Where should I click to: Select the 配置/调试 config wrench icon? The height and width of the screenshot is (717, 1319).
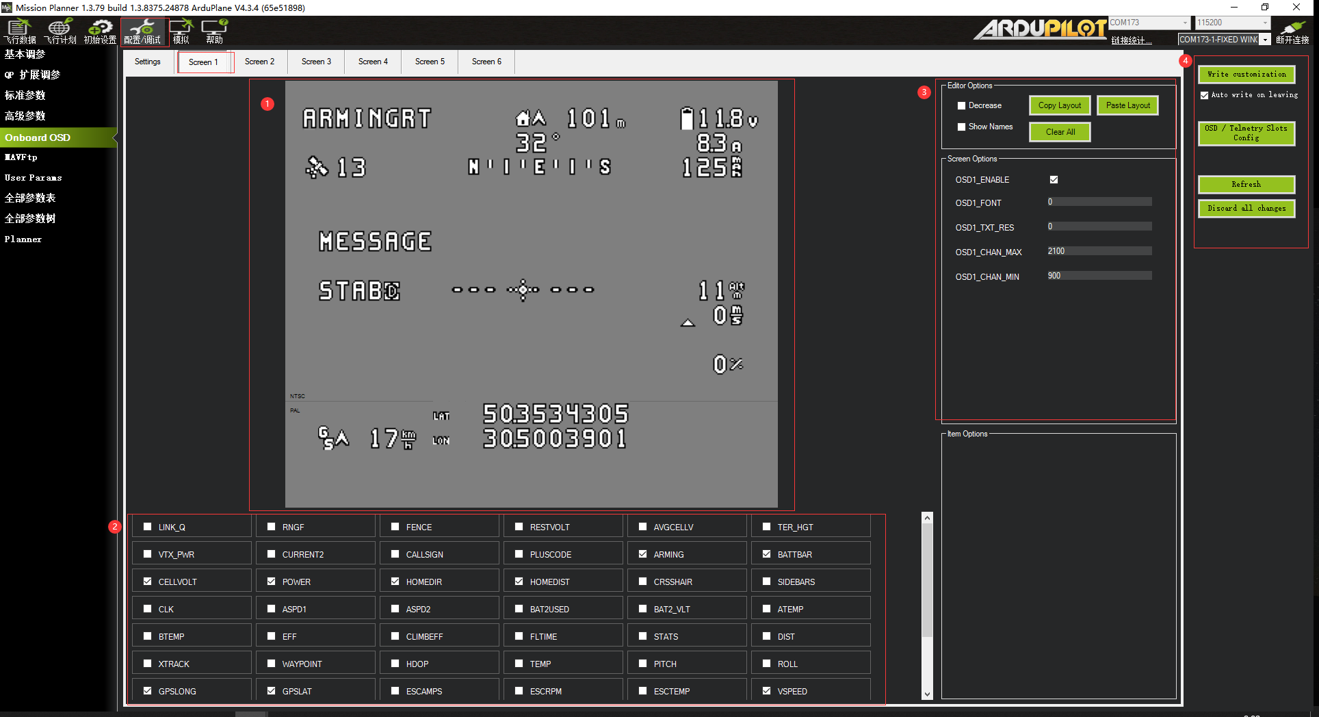[x=142, y=31]
